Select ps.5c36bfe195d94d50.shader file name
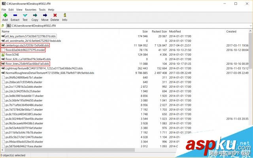Viewport: 253px width, 158px height. tap(24, 100)
